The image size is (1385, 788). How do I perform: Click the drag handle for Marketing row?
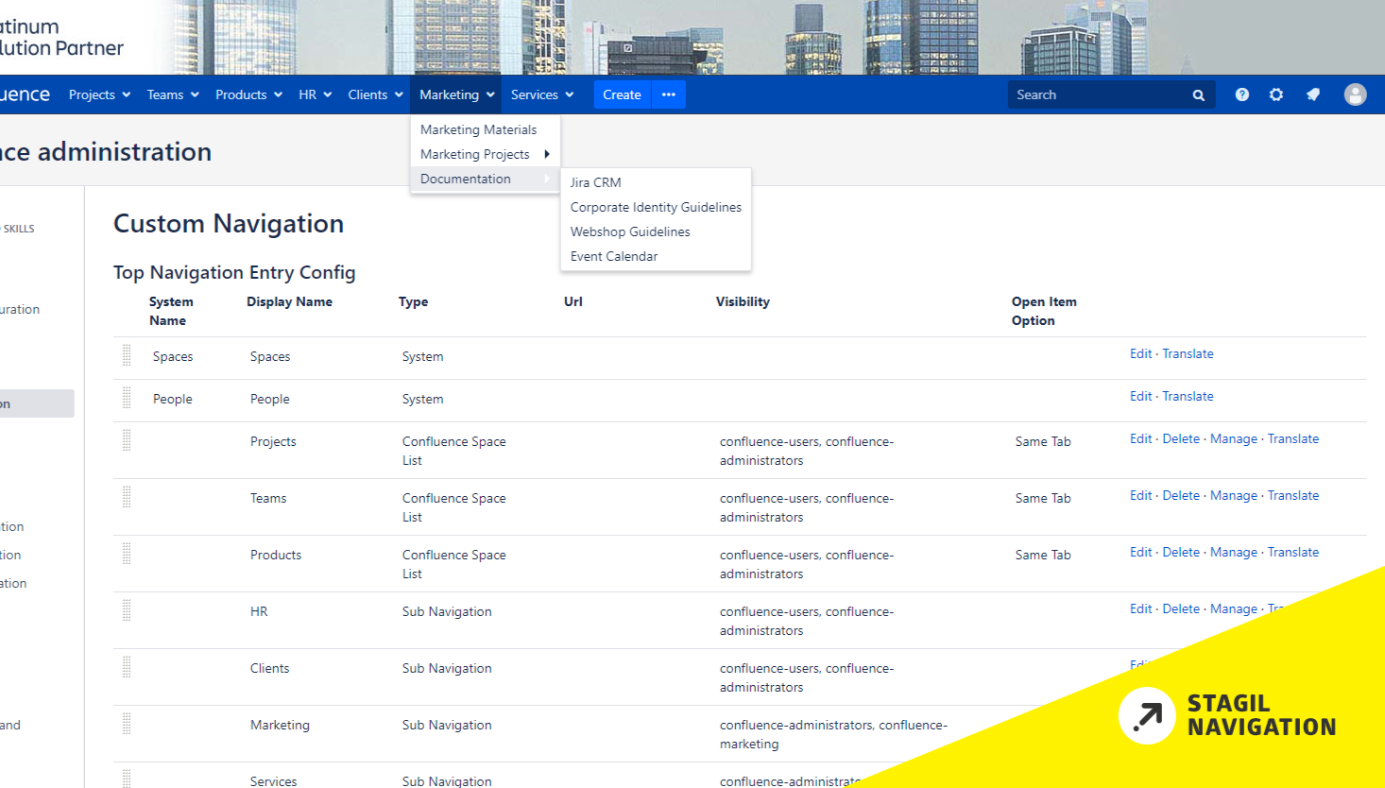pos(127,724)
